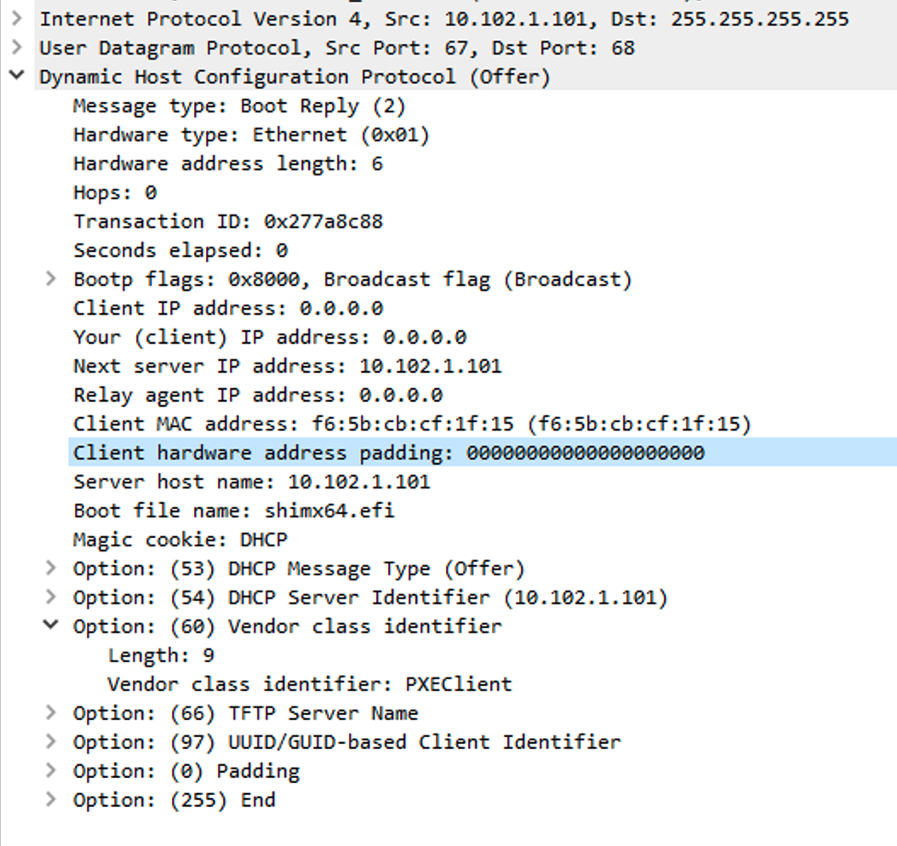Expand the Internet Protocol Version 4 section

19,19
